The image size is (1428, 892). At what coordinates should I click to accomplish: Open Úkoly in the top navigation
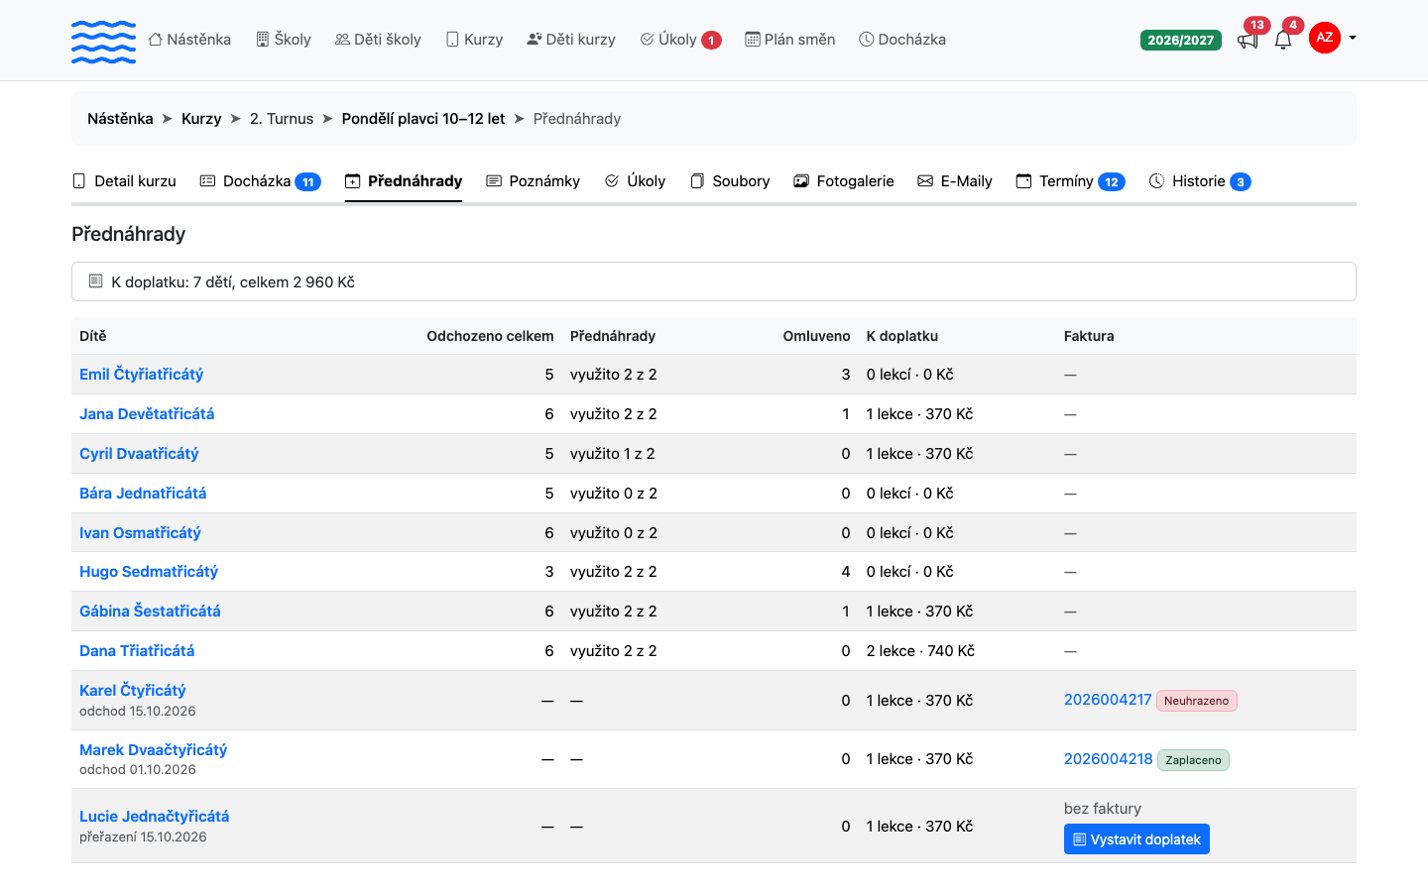click(x=680, y=40)
